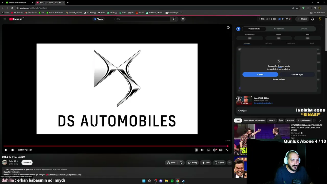The image size is (327, 184).
Task: Open the AI Coach tab
Action: click(x=303, y=29)
